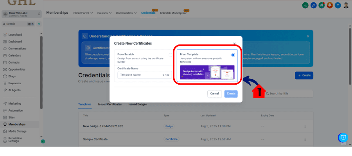The width and height of the screenshot is (352, 156).
Task: Click "Aug 5, 2025 12:52 AM" cell
Action: coord(216,139)
